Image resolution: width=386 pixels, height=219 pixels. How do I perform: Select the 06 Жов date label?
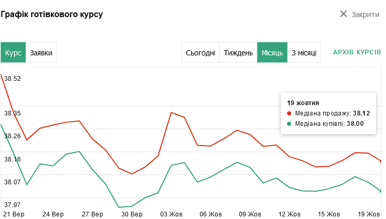[x=210, y=214]
